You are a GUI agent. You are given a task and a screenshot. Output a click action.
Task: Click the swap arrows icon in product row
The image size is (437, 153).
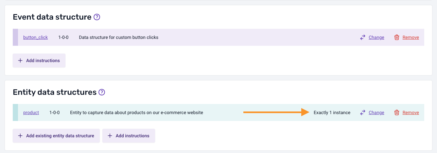(363, 113)
